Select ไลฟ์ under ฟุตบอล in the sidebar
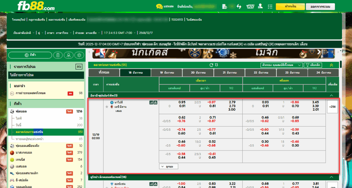The width and height of the screenshot is (352, 188). (46, 118)
